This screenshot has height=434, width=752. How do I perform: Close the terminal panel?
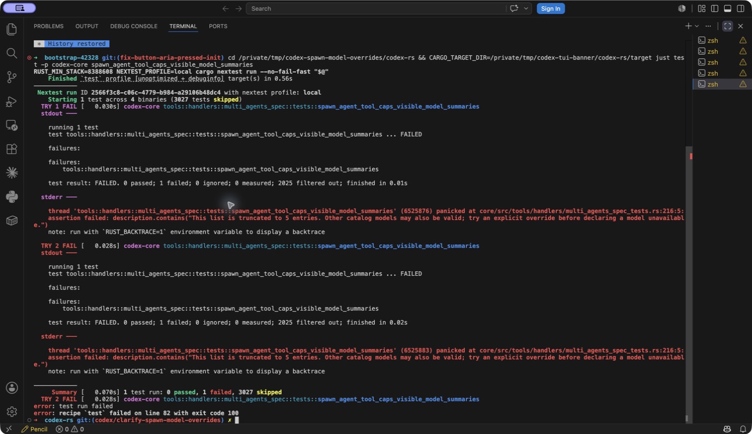point(741,26)
